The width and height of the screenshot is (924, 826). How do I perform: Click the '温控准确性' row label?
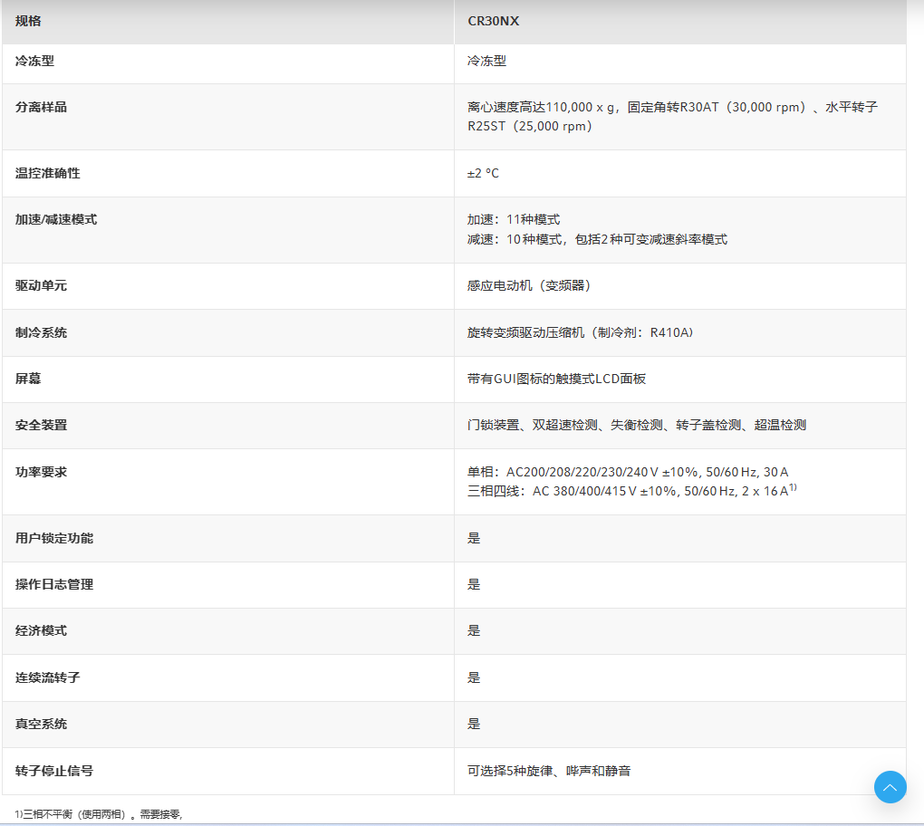click(x=48, y=173)
